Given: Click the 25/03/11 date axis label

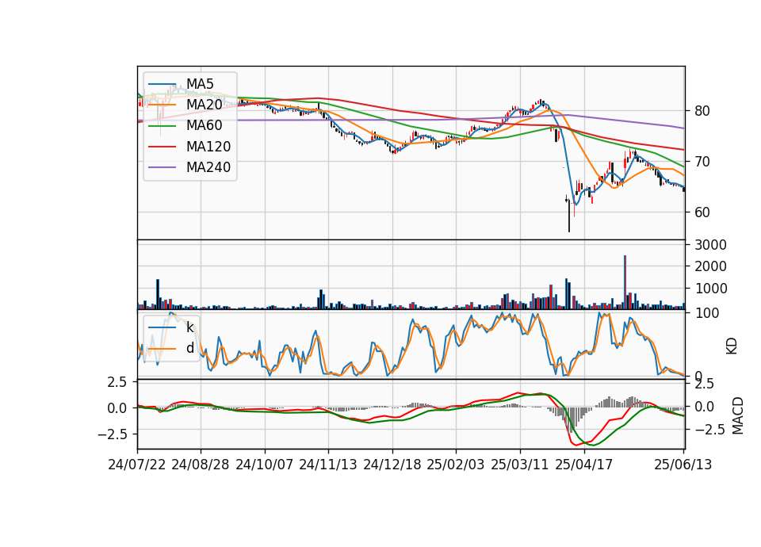Looking at the screenshot, I should point(520,465).
